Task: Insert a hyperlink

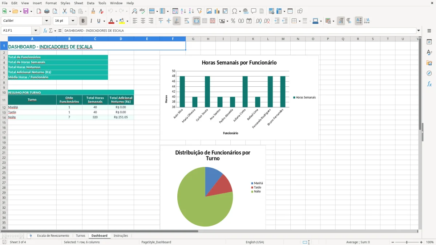Action: pos(246,11)
